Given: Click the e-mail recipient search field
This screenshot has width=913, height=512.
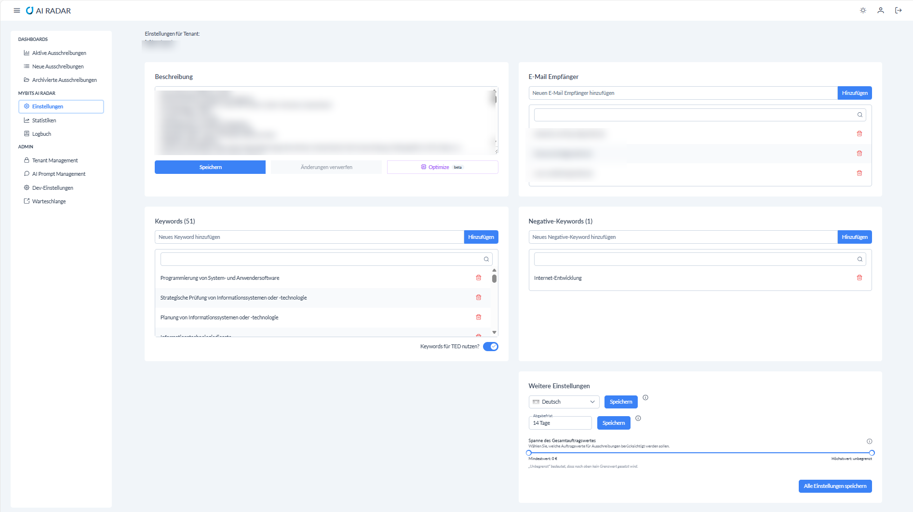Looking at the screenshot, I should [700, 115].
